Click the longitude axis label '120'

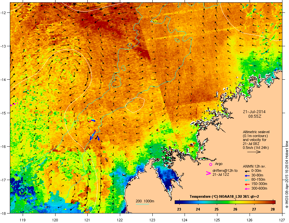pos(55,220)
